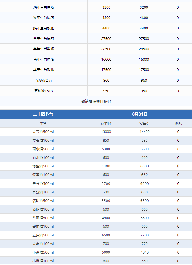Click the 涨跌 column header

point(178,123)
